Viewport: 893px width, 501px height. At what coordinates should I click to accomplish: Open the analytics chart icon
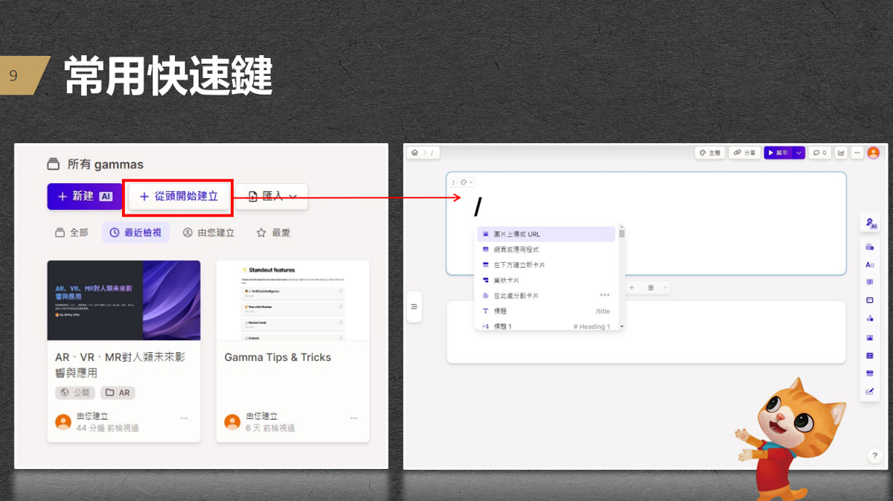click(x=842, y=153)
